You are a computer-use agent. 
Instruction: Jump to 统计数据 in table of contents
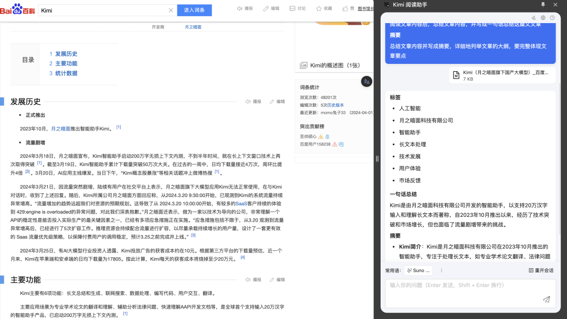click(x=66, y=73)
